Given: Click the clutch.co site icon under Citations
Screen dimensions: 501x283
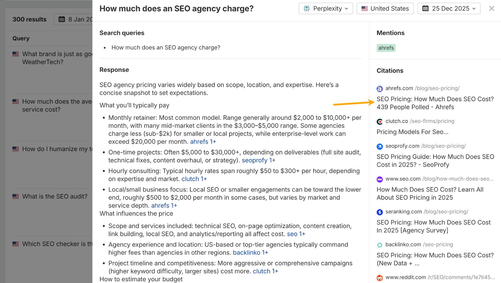Looking at the screenshot, I should click(380, 121).
